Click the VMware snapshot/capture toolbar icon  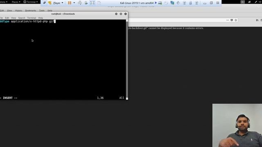(86, 3)
